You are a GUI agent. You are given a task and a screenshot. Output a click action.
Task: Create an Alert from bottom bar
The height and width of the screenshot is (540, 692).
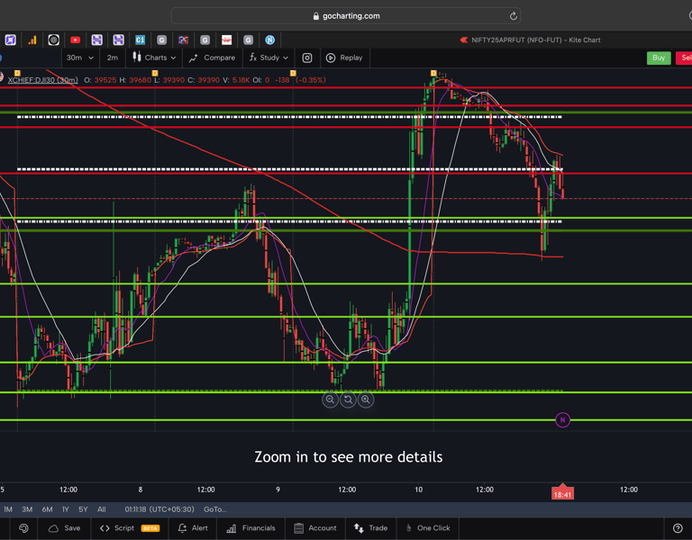(193, 528)
